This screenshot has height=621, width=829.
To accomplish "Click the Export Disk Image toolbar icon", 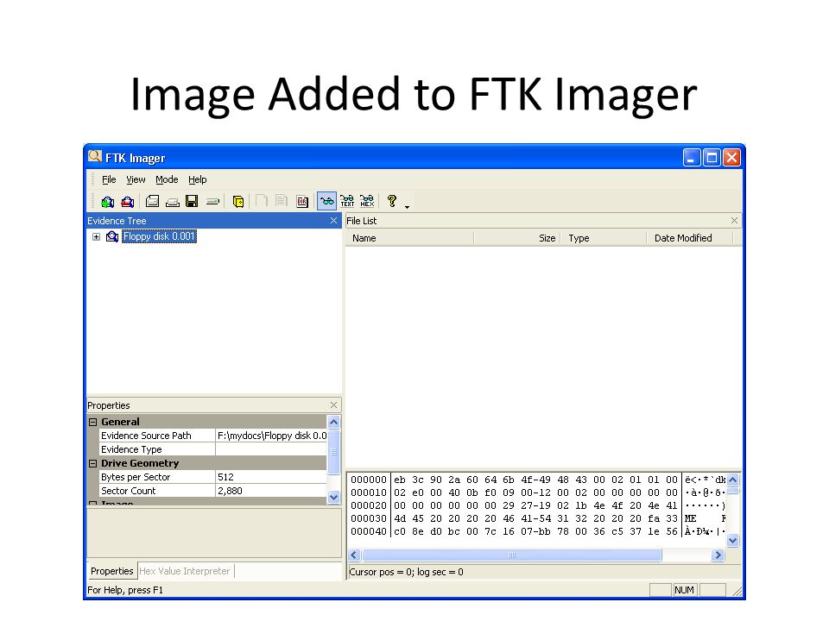I will 173,201.
